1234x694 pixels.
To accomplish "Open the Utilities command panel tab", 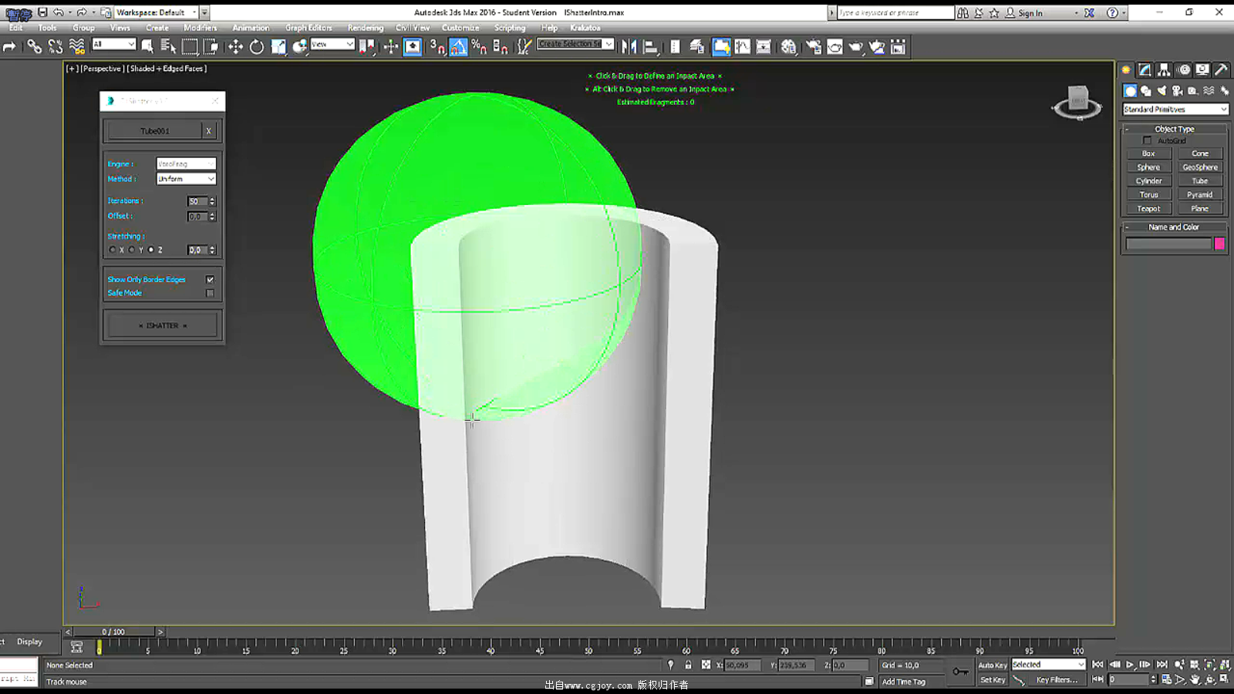I will point(1221,69).
